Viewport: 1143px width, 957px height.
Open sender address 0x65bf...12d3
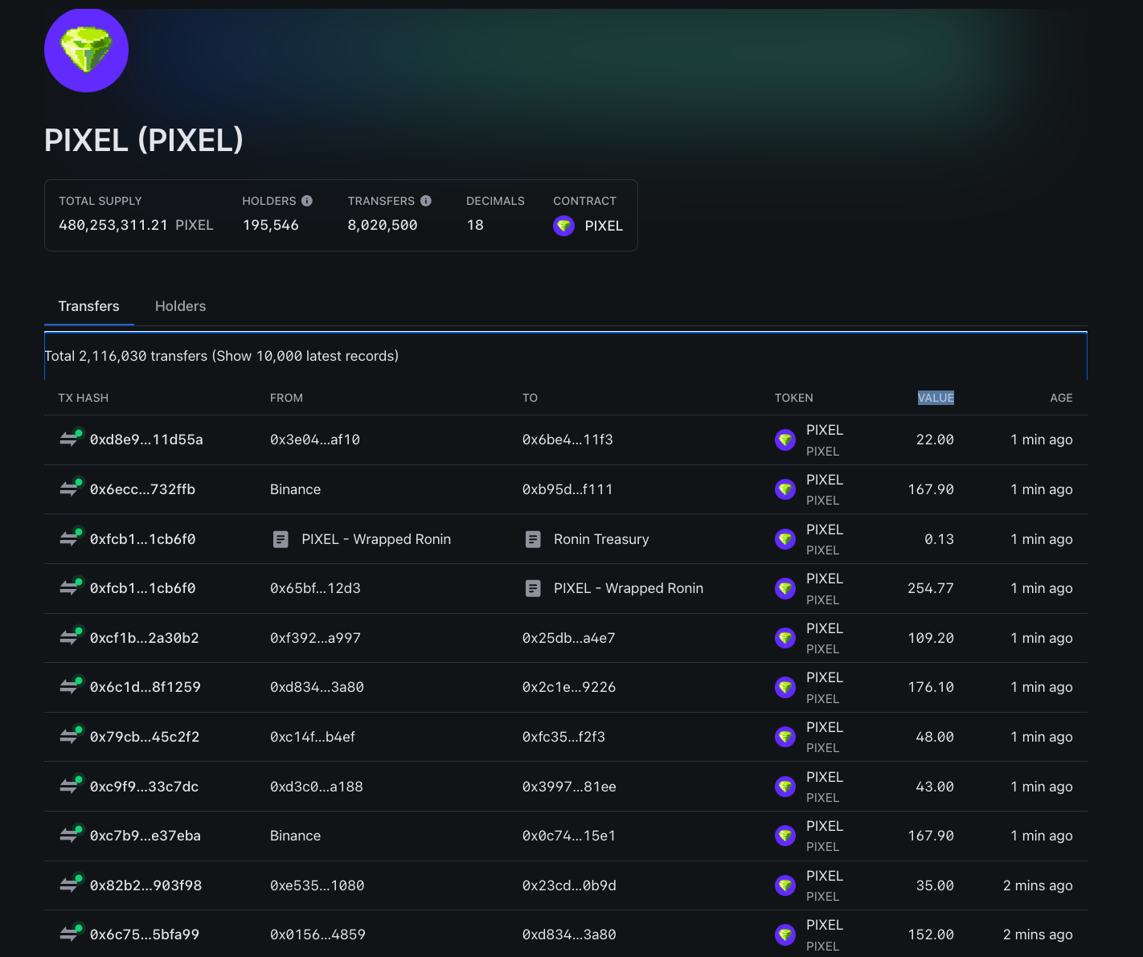point(315,588)
